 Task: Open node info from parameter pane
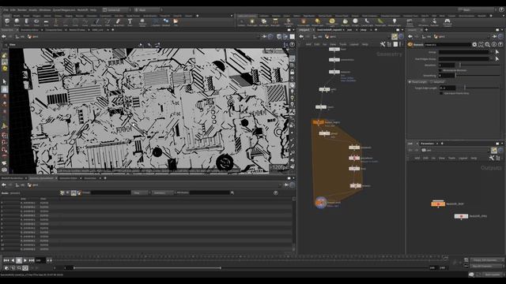[x=494, y=45]
